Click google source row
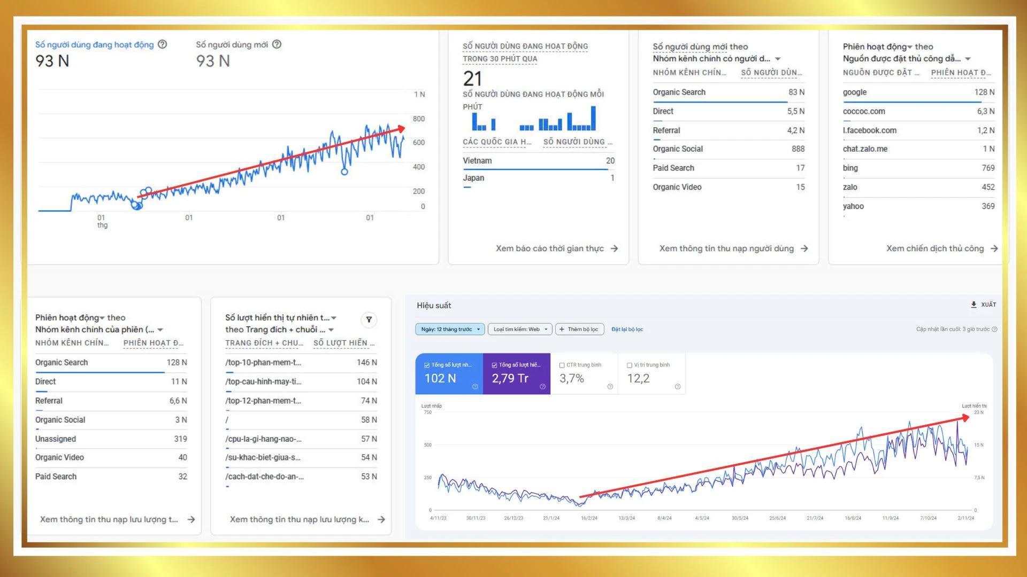Screen dimensions: 1027x577 pos(918,92)
